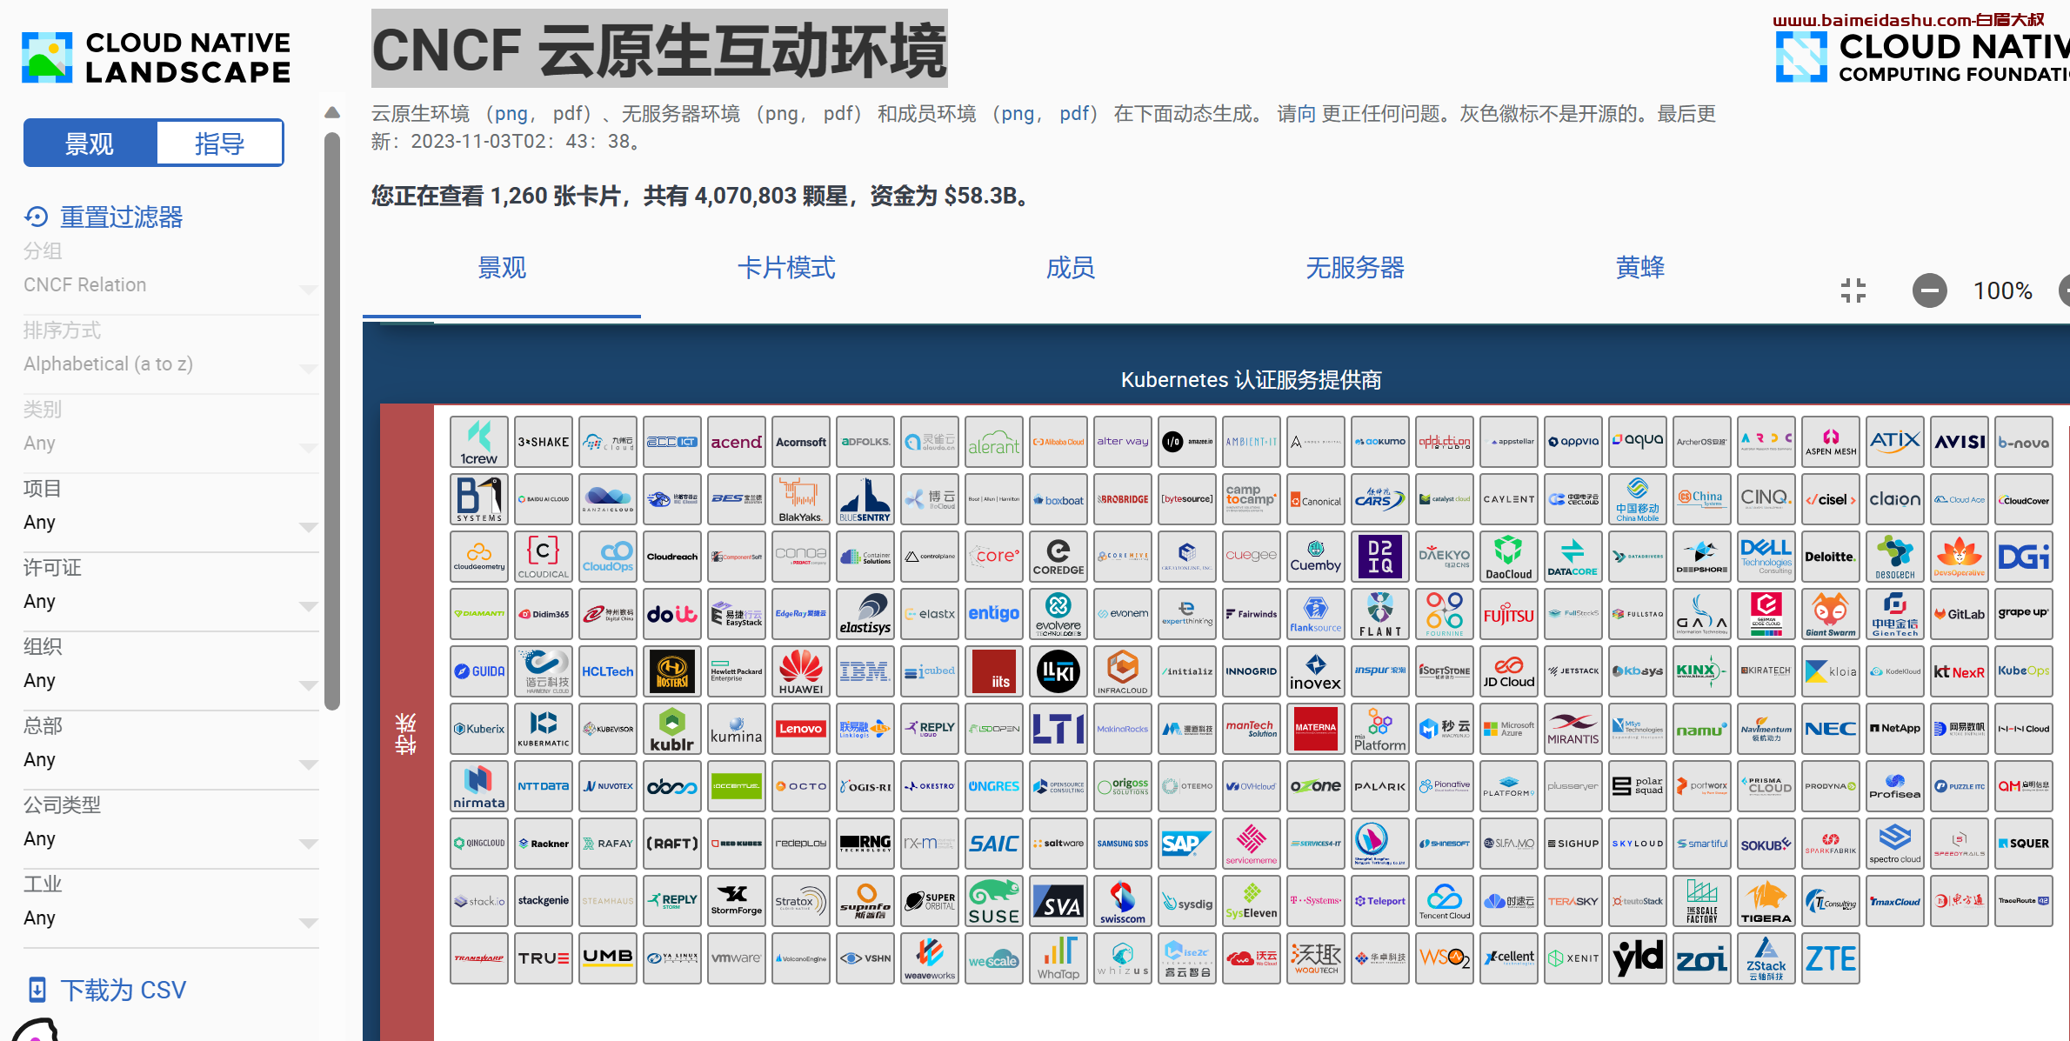
Task: Open the Microsoft Azure logo card
Action: pos(1509,729)
